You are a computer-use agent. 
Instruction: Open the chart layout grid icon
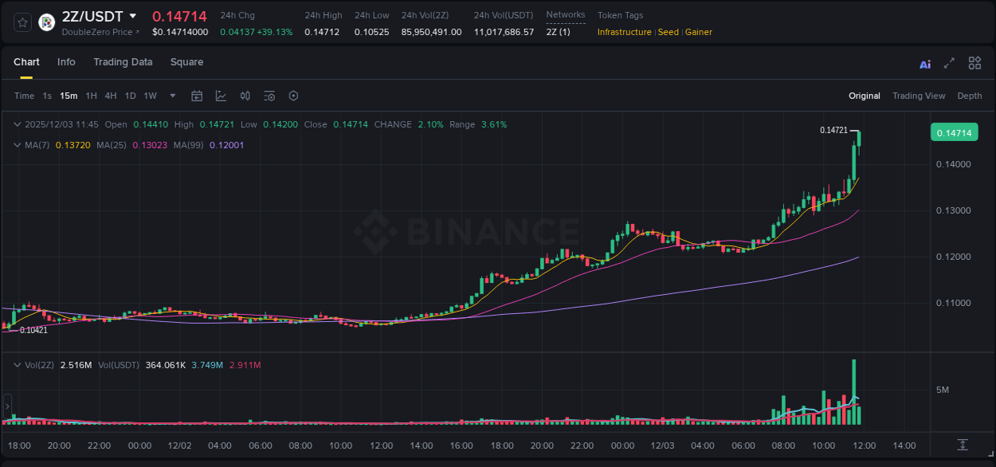pos(974,63)
